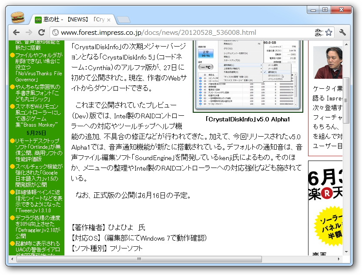
Task: Click the horizontal scrollbar right arrow
Action: pos(339,259)
